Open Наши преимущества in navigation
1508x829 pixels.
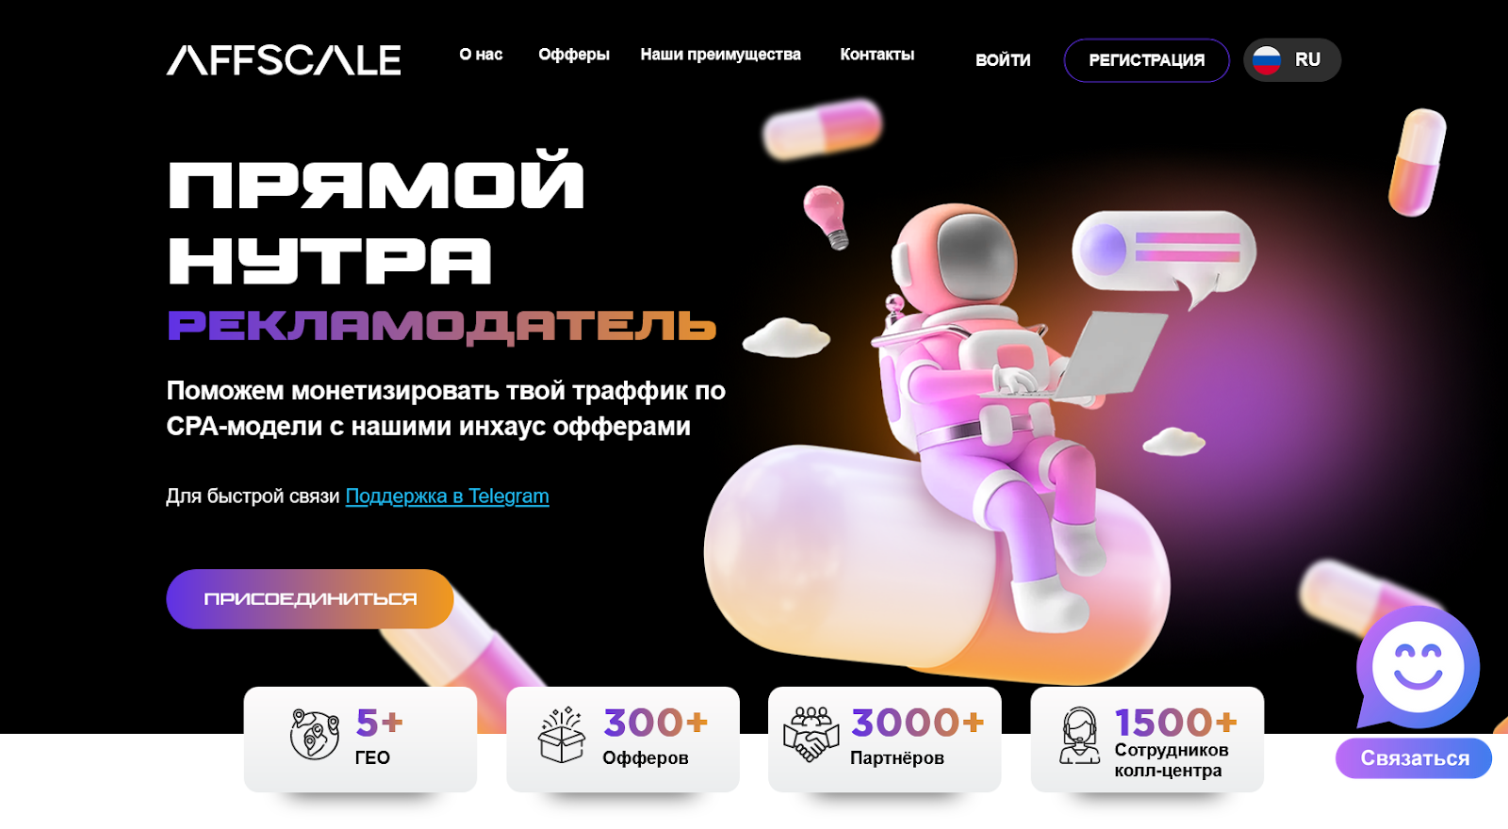pos(721,55)
